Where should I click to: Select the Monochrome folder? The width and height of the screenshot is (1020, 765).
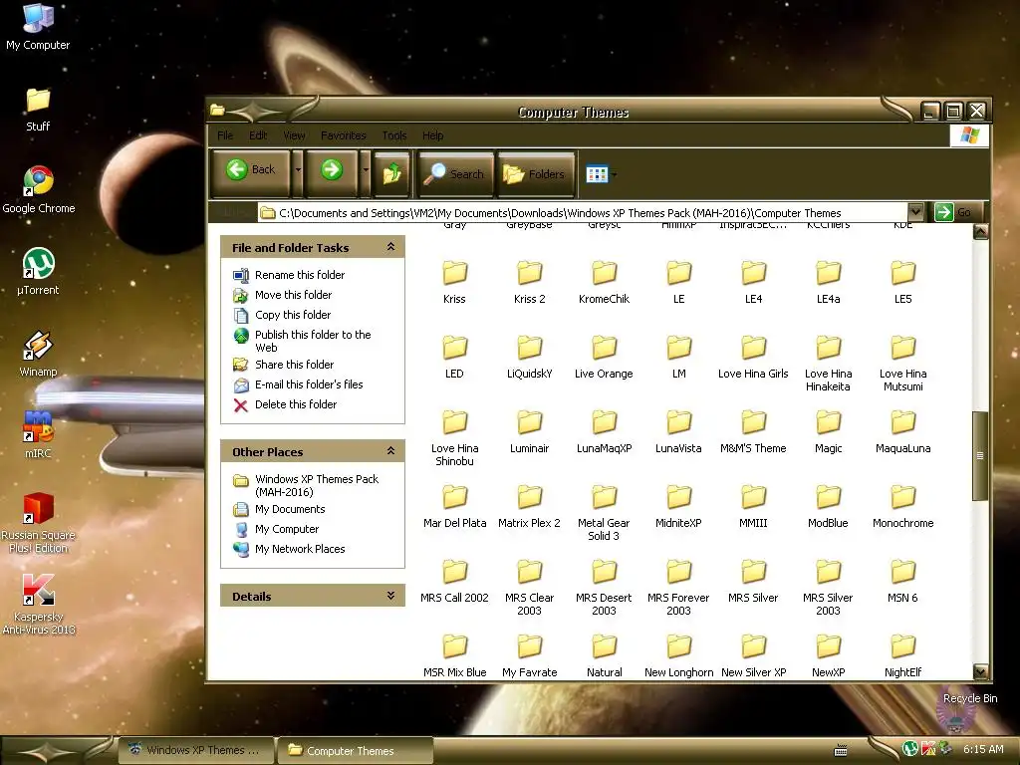[902, 507]
